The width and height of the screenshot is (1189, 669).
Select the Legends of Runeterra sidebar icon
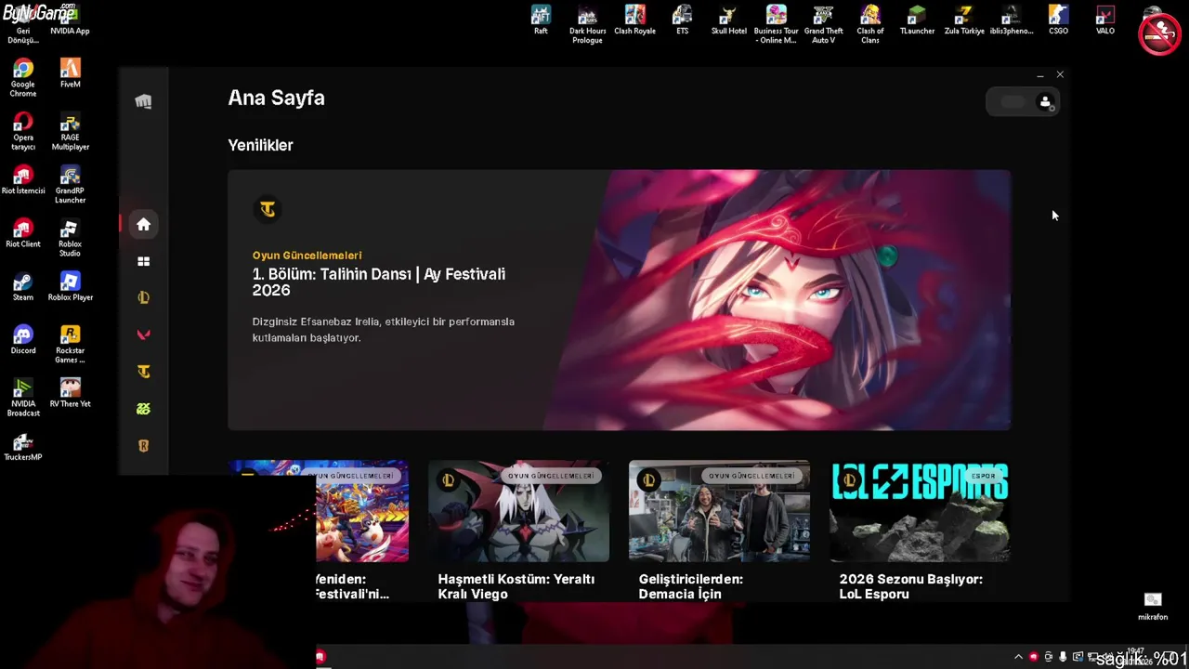pyautogui.click(x=143, y=446)
